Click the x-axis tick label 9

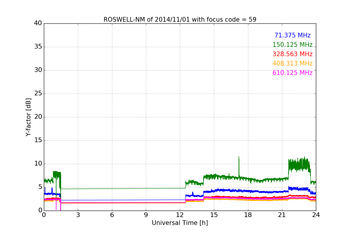146,215
